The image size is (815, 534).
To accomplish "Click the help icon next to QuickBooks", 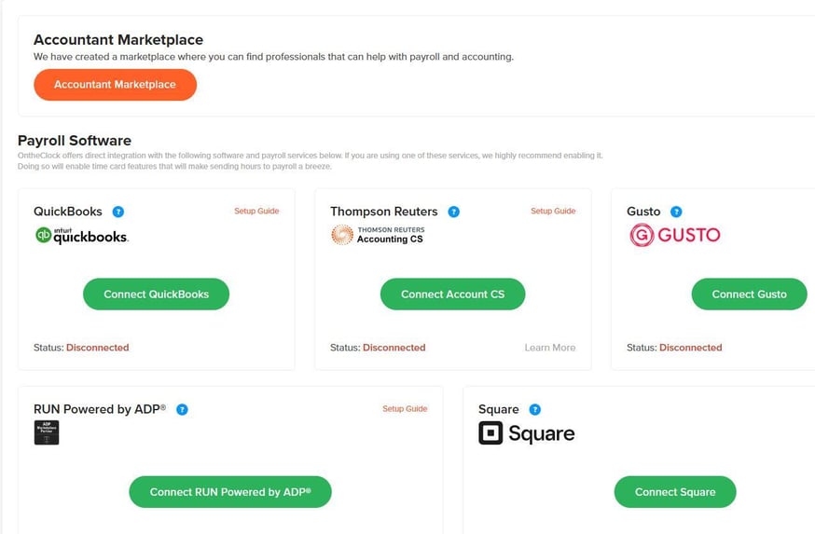I will click(118, 212).
